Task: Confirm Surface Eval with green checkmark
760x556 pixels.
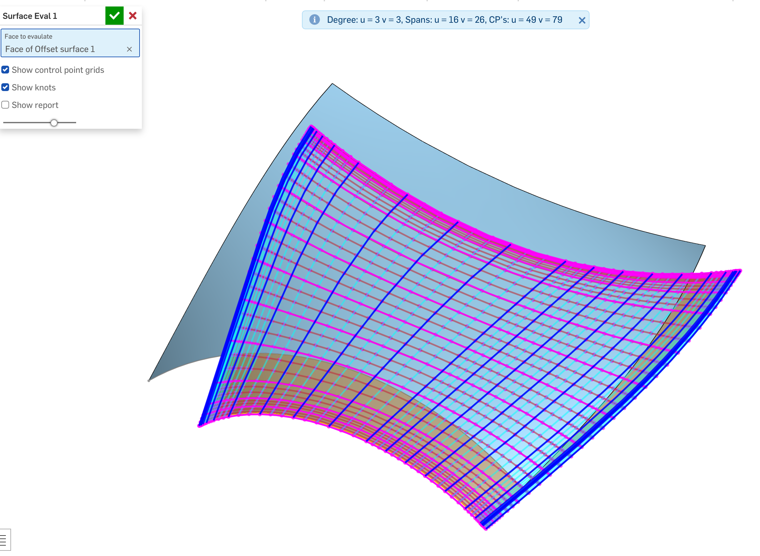Action: click(x=114, y=16)
